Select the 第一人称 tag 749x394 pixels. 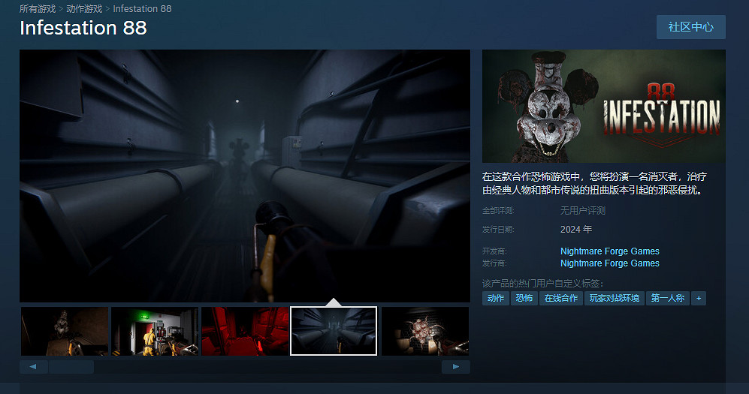(x=667, y=298)
